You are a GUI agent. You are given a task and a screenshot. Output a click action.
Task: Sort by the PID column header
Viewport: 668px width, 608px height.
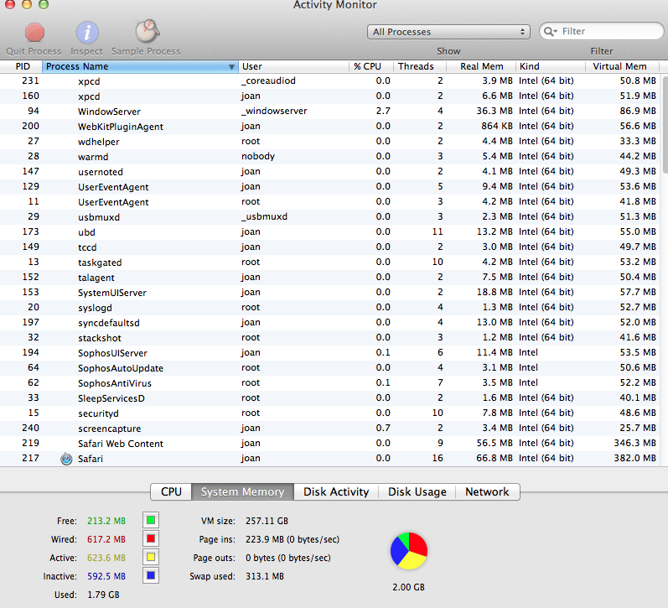(21, 66)
